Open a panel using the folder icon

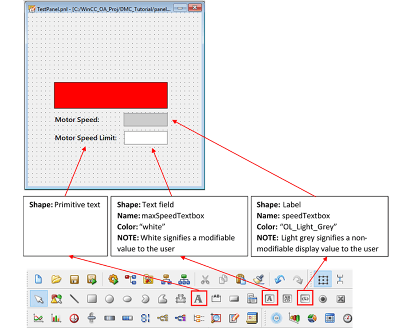pyautogui.click(x=56, y=279)
